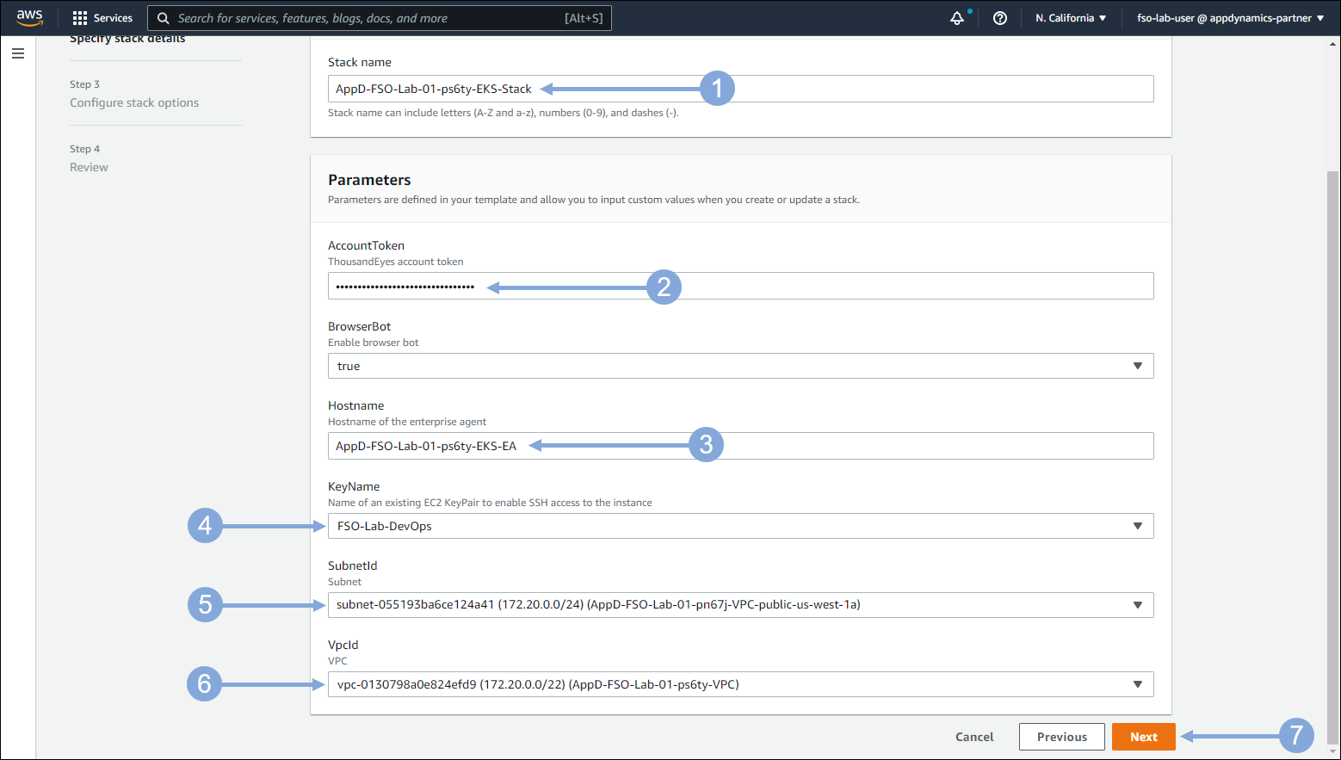Click the Hostname input field
This screenshot has height=760, width=1341.
point(740,446)
